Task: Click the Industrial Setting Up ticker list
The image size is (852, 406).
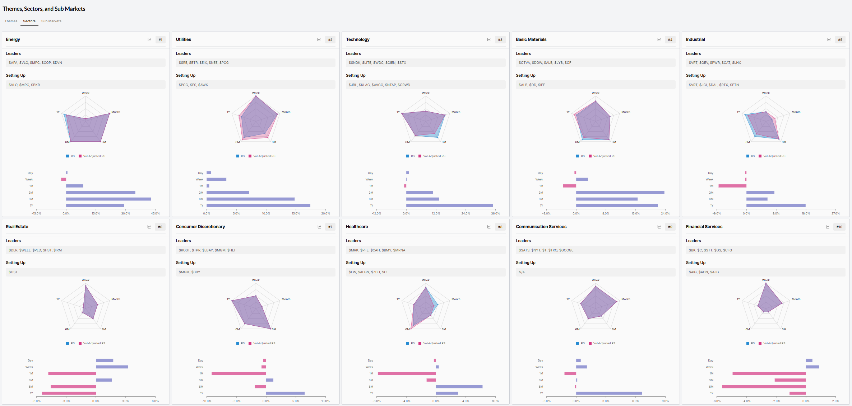Action: point(765,85)
